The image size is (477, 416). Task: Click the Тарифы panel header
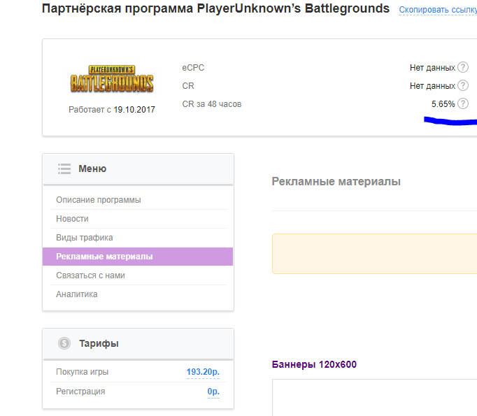point(138,343)
